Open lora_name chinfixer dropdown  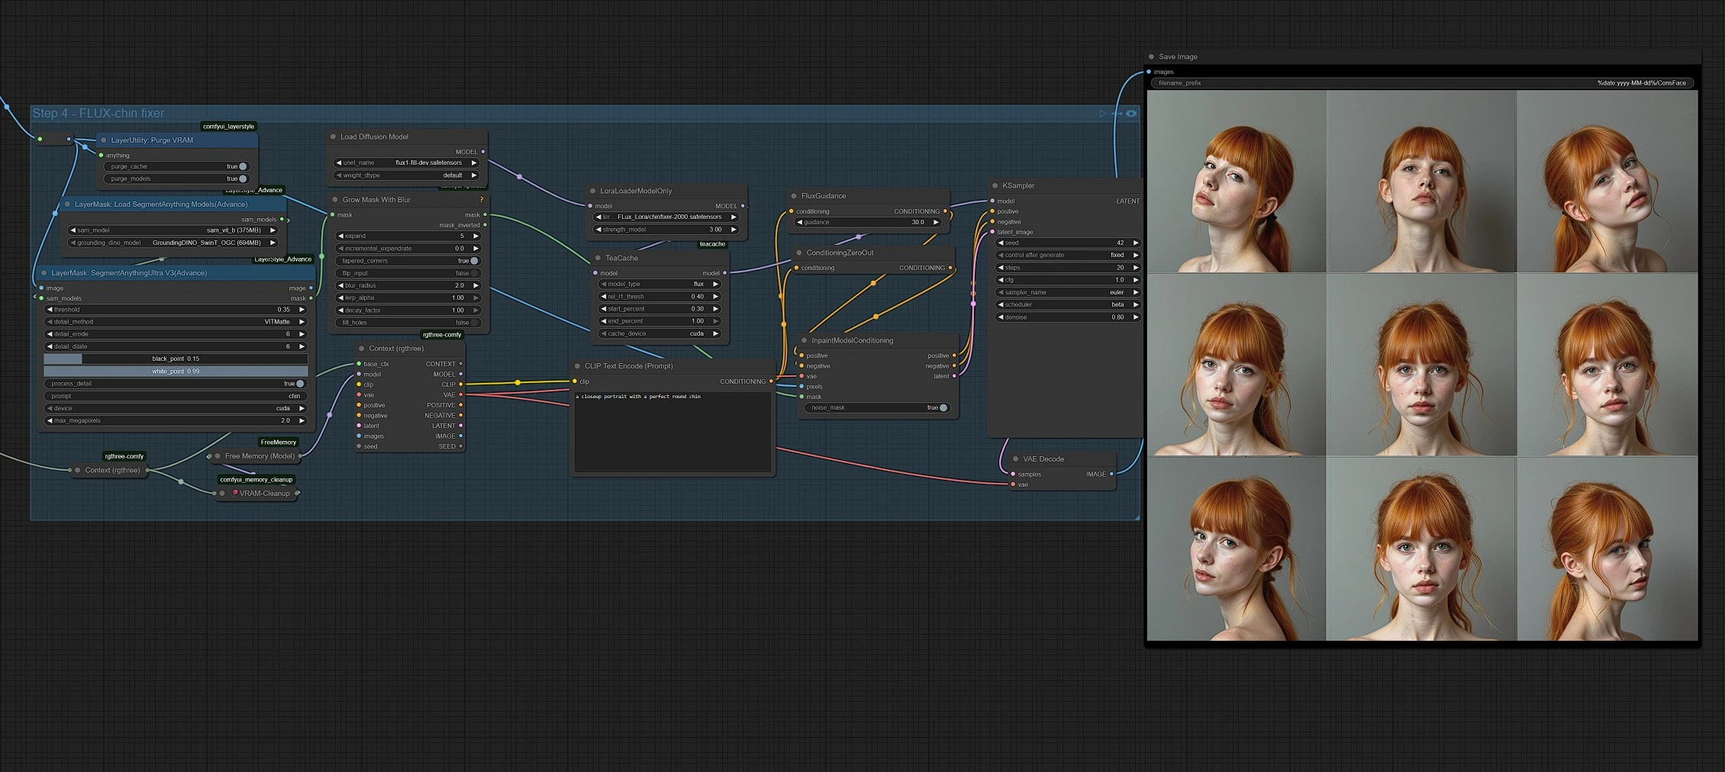(666, 217)
